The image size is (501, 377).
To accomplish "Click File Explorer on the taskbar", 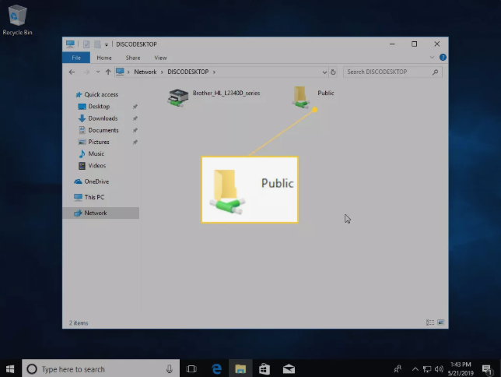I will [240, 369].
